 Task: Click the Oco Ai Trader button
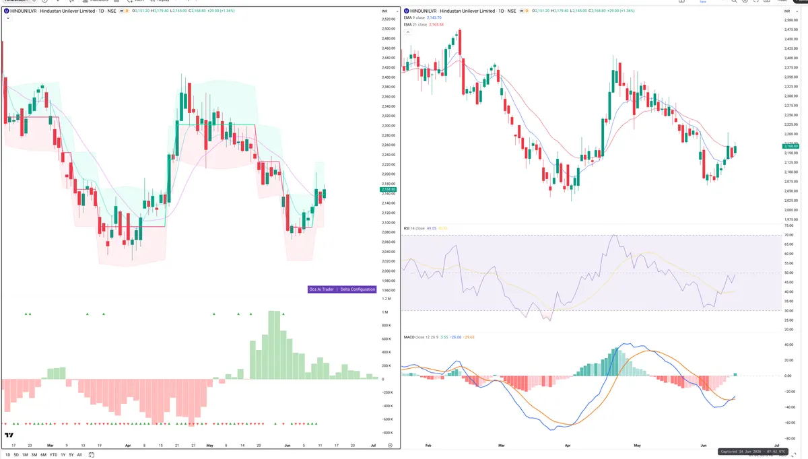click(321, 289)
